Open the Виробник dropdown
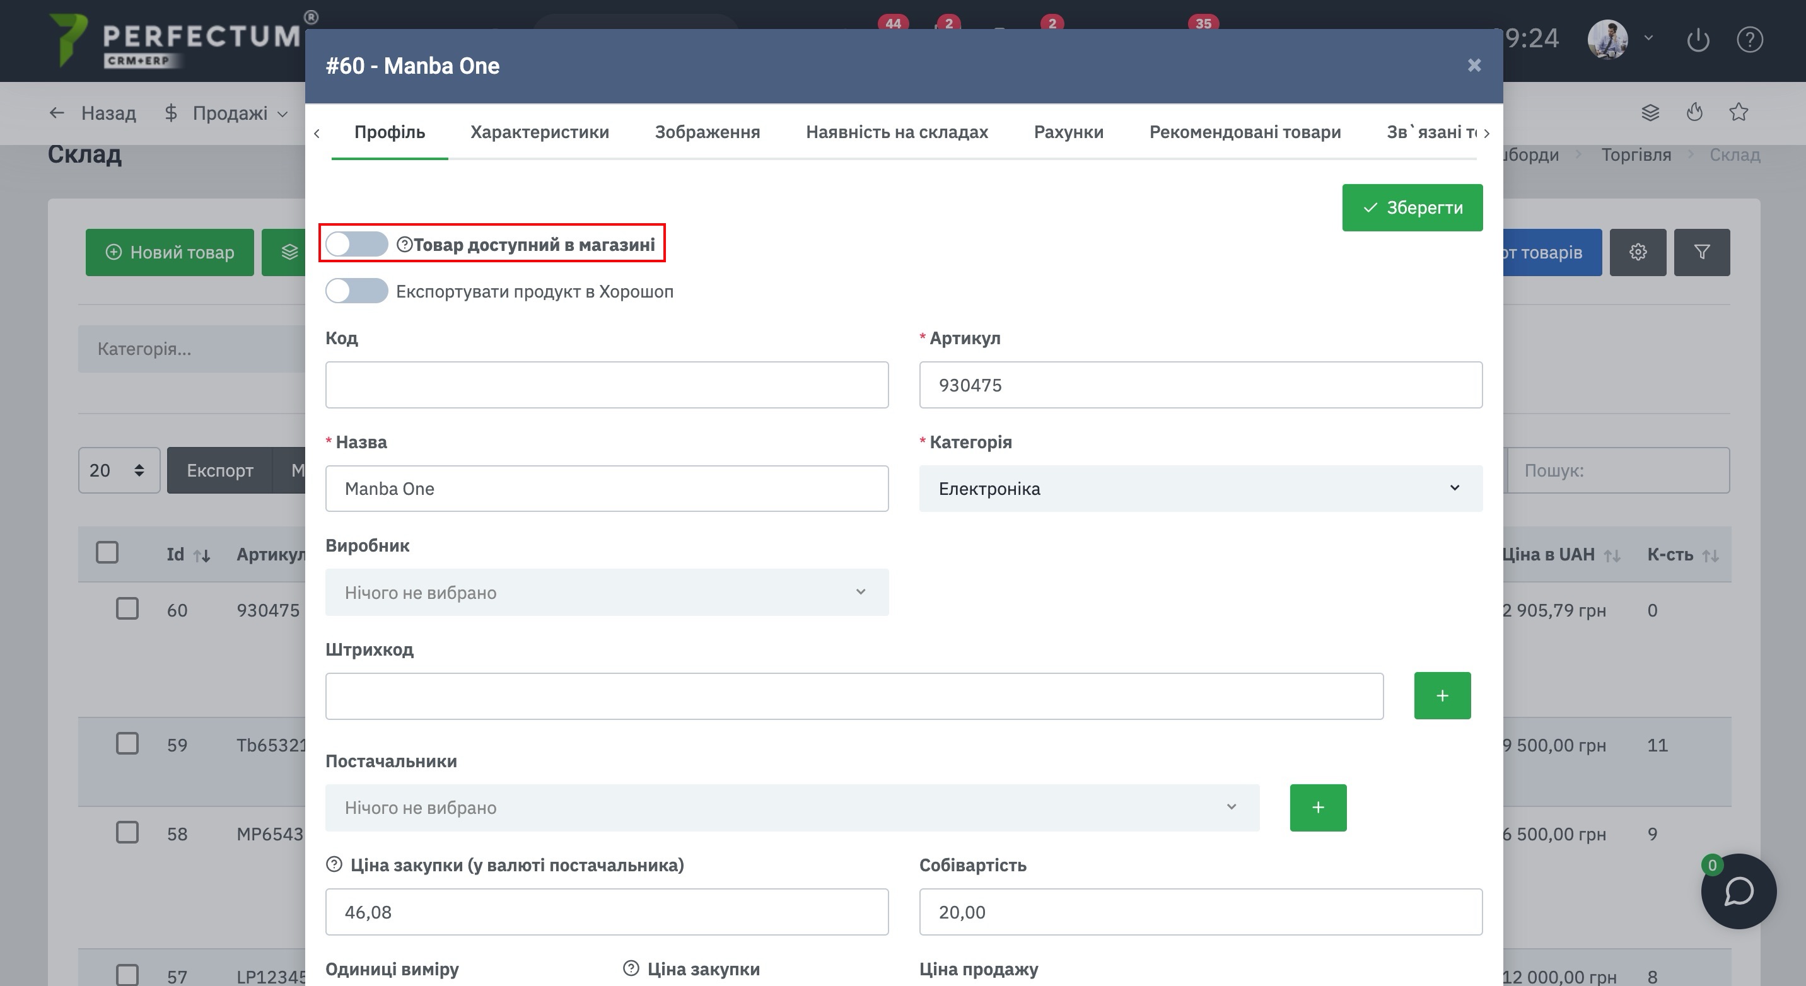This screenshot has width=1806, height=986. pyautogui.click(x=607, y=592)
